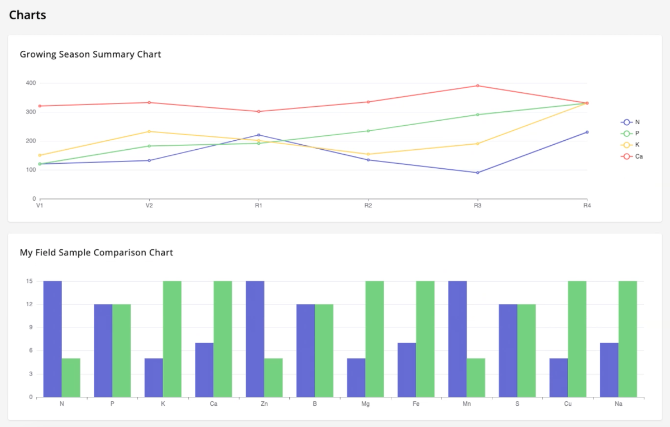The width and height of the screenshot is (670, 427).
Task: Click the N line point at R1
Action: 259,135
